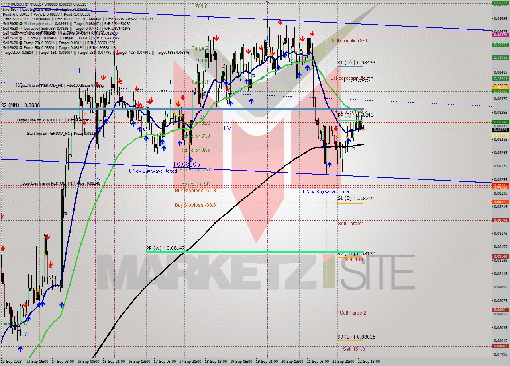Click the black 0.08329 current price tag
Screen dimensions: 510x366
pyautogui.click(x=500, y=130)
